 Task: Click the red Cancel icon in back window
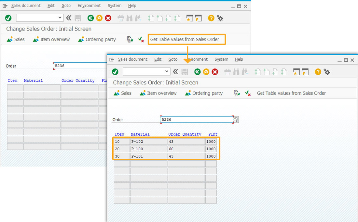(x=108, y=18)
